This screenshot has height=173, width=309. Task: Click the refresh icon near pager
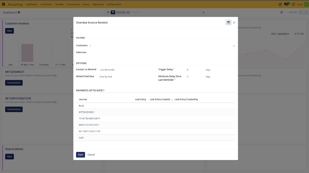pos(282,12)
